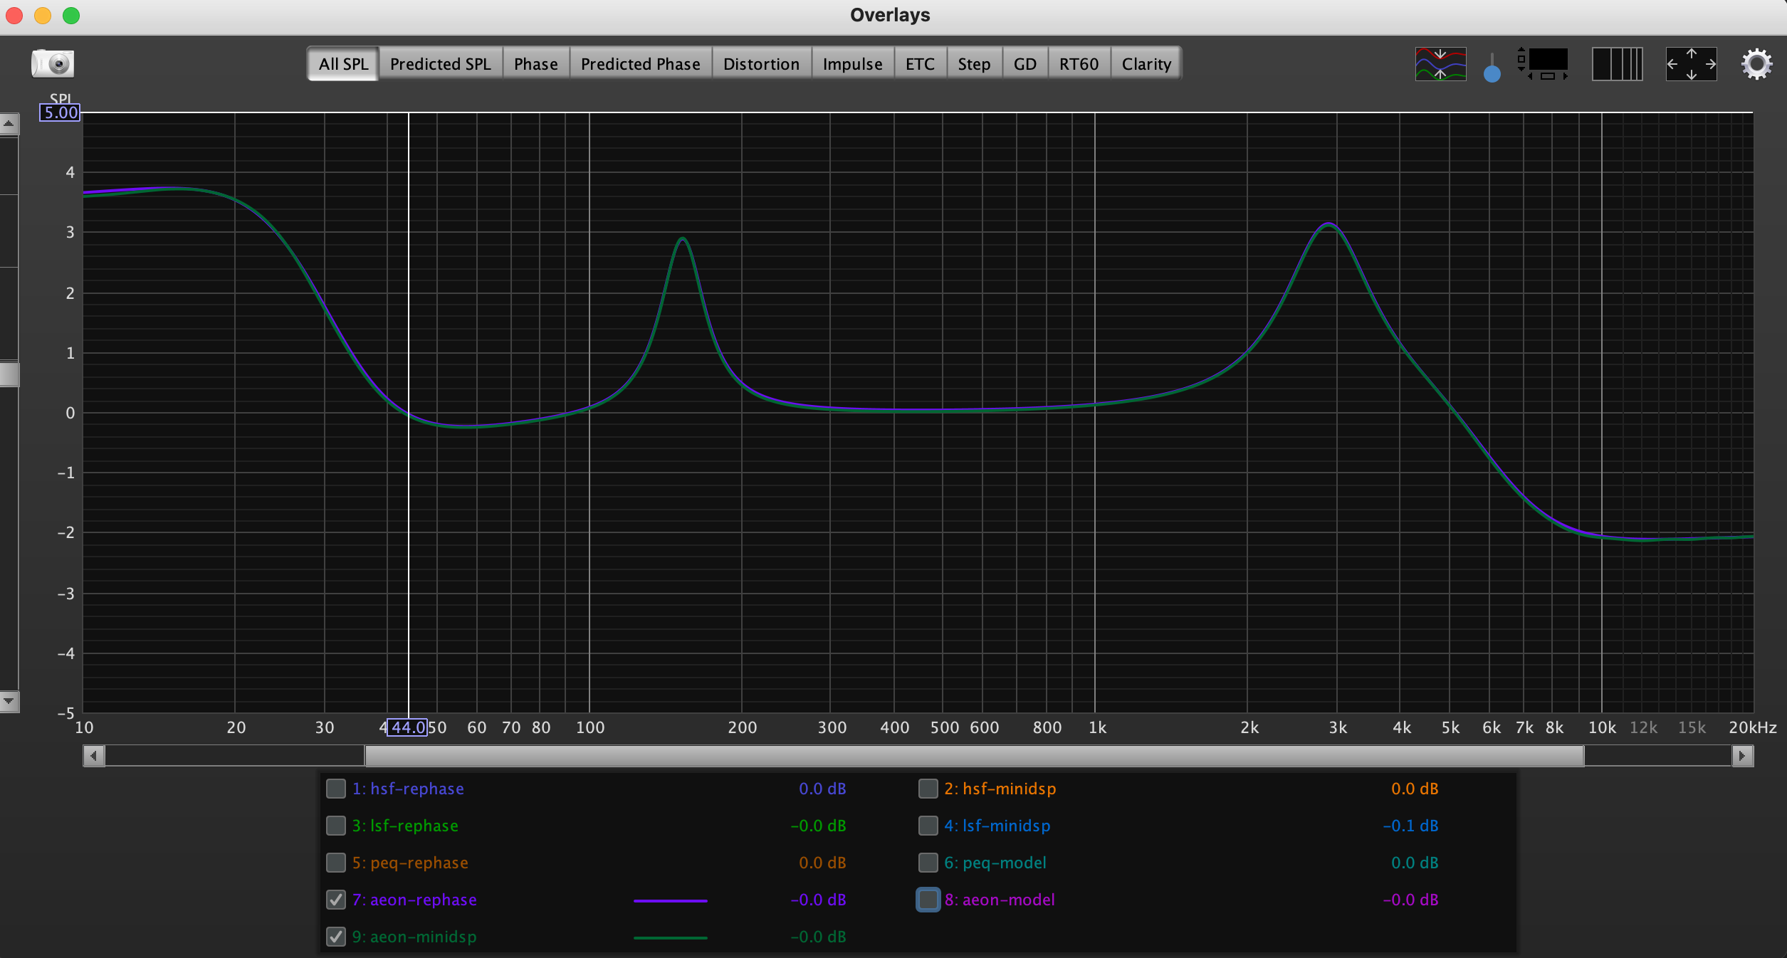Screen dimensions: 1787x958
Task: Click the 6: peq-model trace label
Action: (995, 863)
